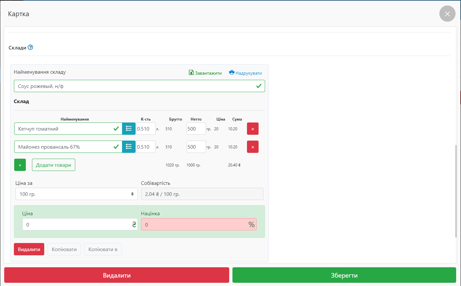Image resolution: width=461 pixels, height=286 pixels.
Task: Click the dialog's vertical scrollbar
Action: tap(456, 191)
